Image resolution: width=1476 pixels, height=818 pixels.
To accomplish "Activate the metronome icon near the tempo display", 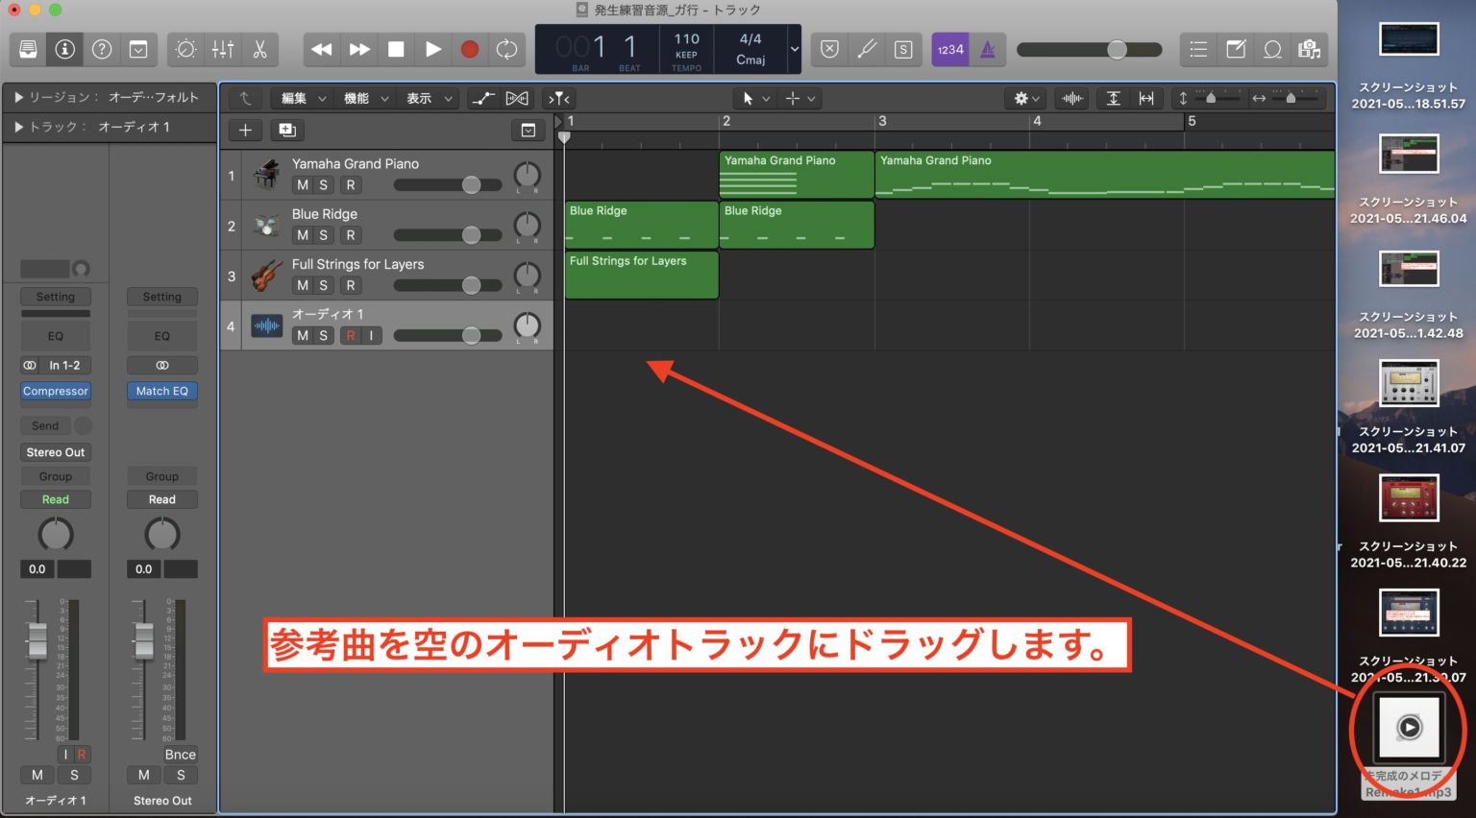I will [988, 49].
